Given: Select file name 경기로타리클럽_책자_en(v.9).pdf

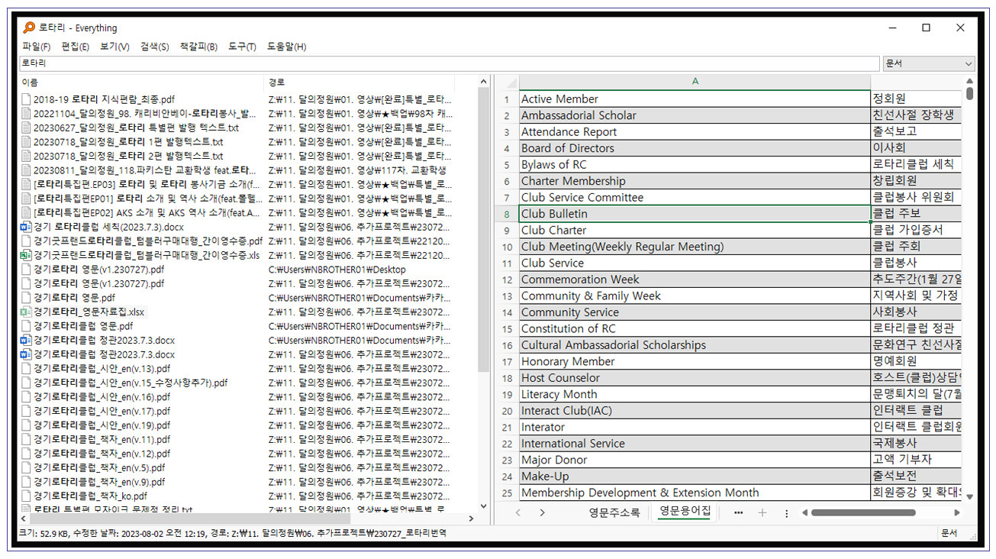Looking at the screenshot, I should [99, 482].
